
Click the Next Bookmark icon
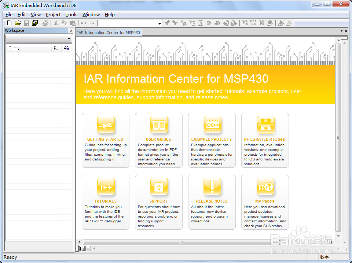217,23
